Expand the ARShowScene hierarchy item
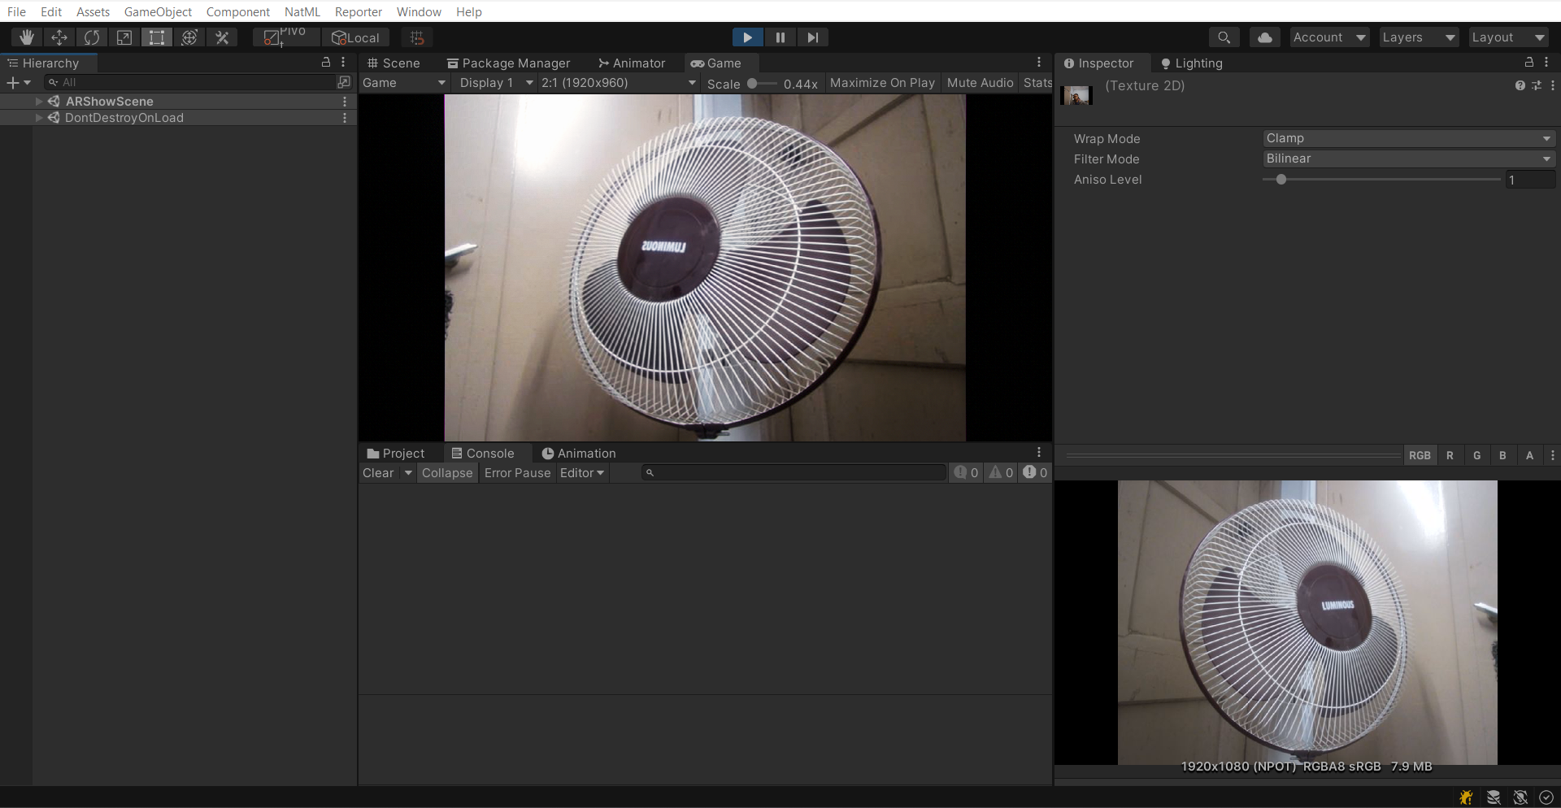 tap(37, 101)
